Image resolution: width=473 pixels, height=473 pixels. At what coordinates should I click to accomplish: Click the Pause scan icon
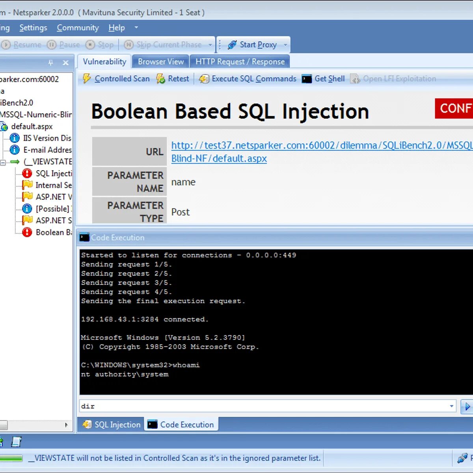(52, 45)
